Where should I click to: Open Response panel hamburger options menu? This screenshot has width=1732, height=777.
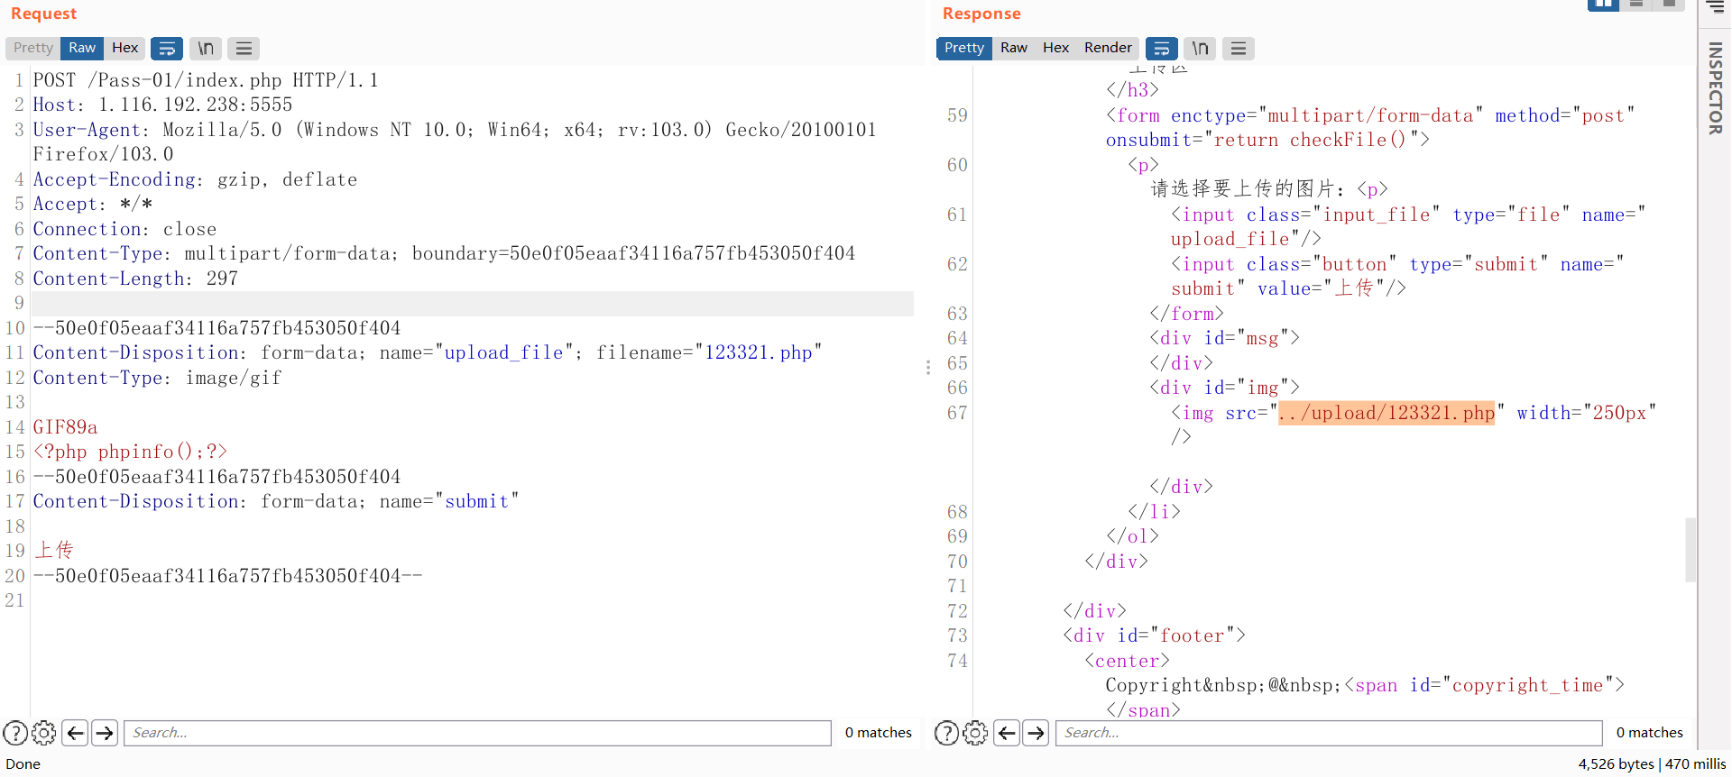[1239, 49]
